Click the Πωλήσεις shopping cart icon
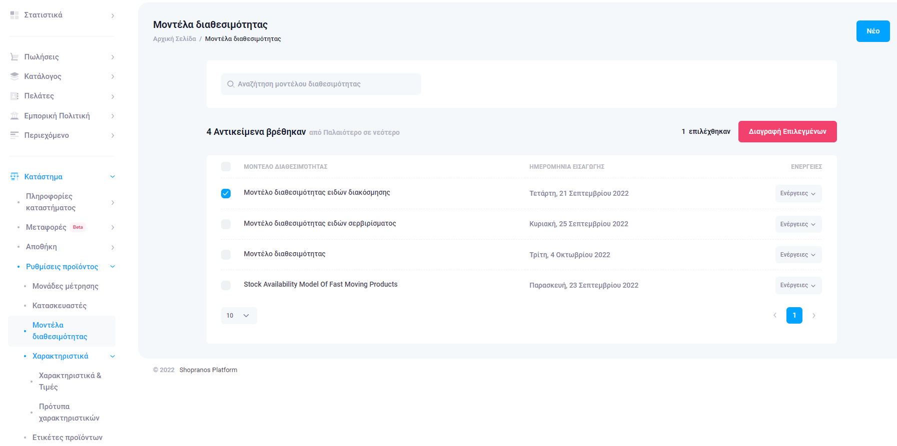 click(x=15, y=57)
